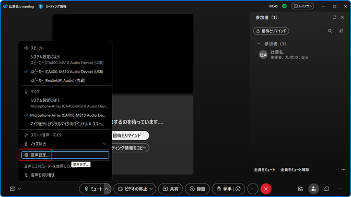Open 音声設定... menu item
The width and height of the screenshot is (351, 197).
65,155
